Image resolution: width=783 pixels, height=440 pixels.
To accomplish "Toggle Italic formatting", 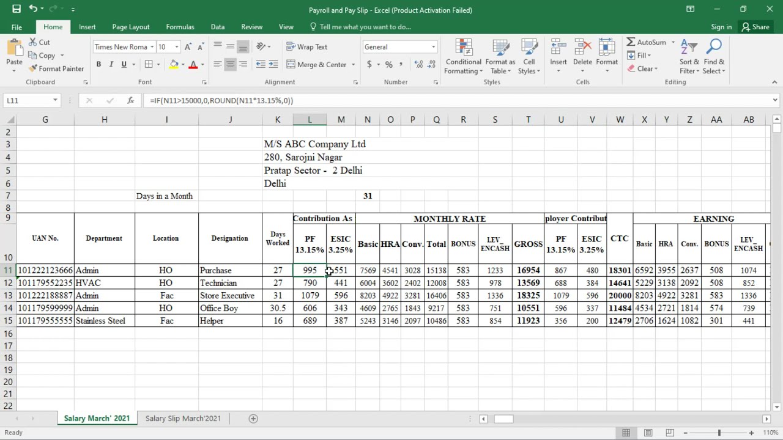I will click(111, 64).
